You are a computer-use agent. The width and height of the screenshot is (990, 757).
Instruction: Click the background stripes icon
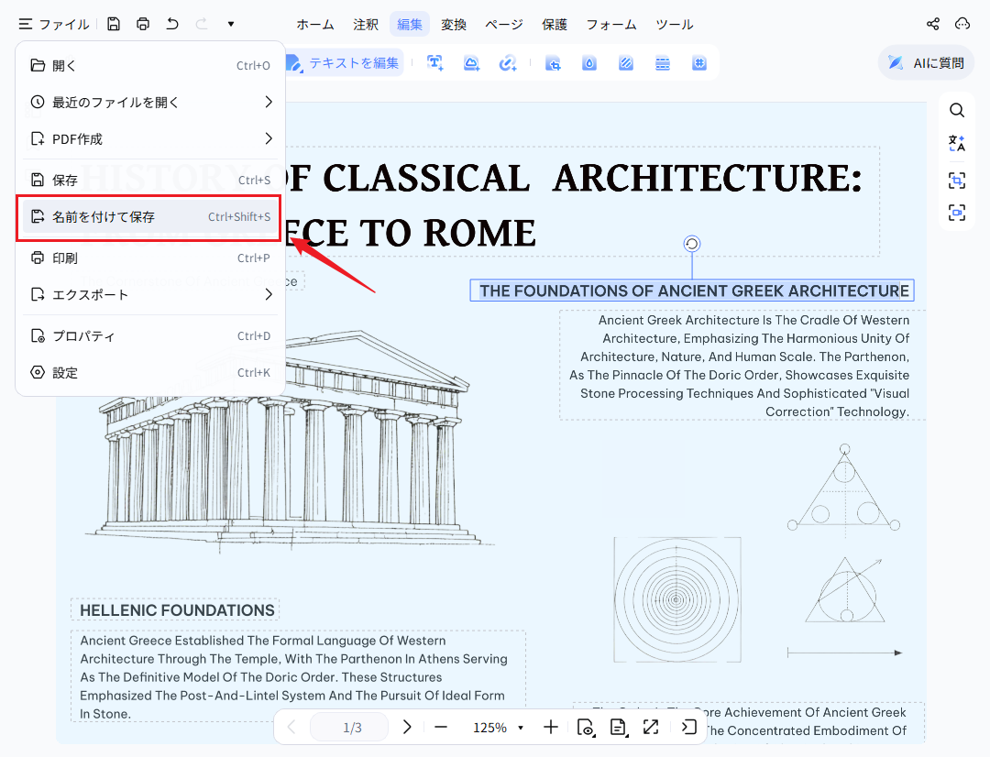point(626,63)
